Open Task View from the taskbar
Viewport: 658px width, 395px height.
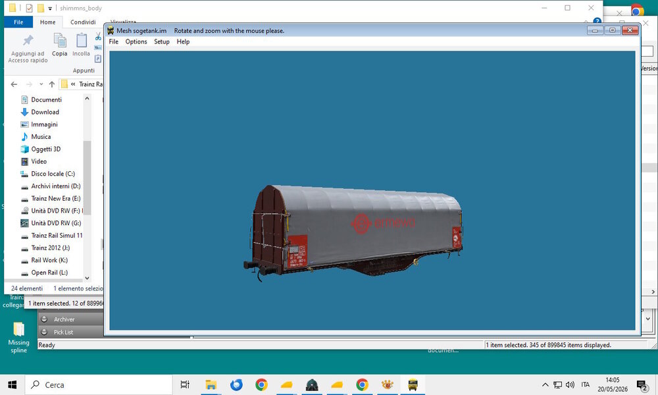[185, 384]
